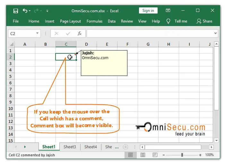Open Customize Quick Access Toolbar dropdown
Screen dimensions: 225x165
pos(48,11)
